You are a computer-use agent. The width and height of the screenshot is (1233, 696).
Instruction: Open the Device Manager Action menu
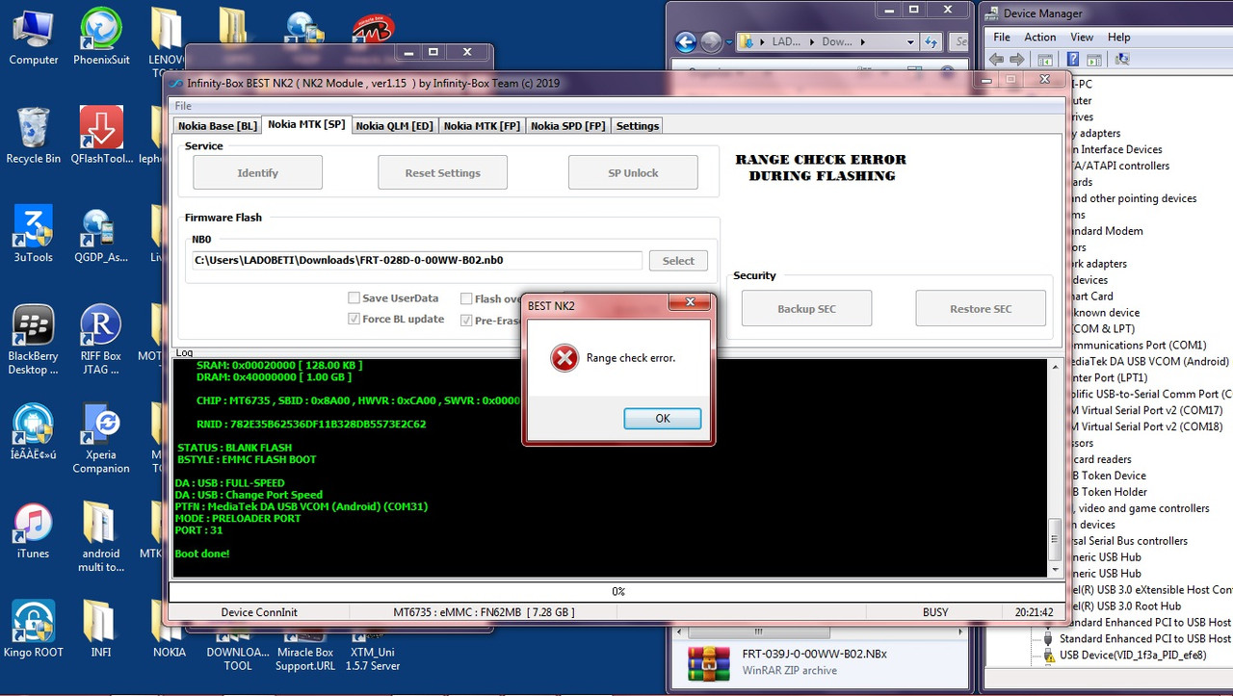[1040, 38]
